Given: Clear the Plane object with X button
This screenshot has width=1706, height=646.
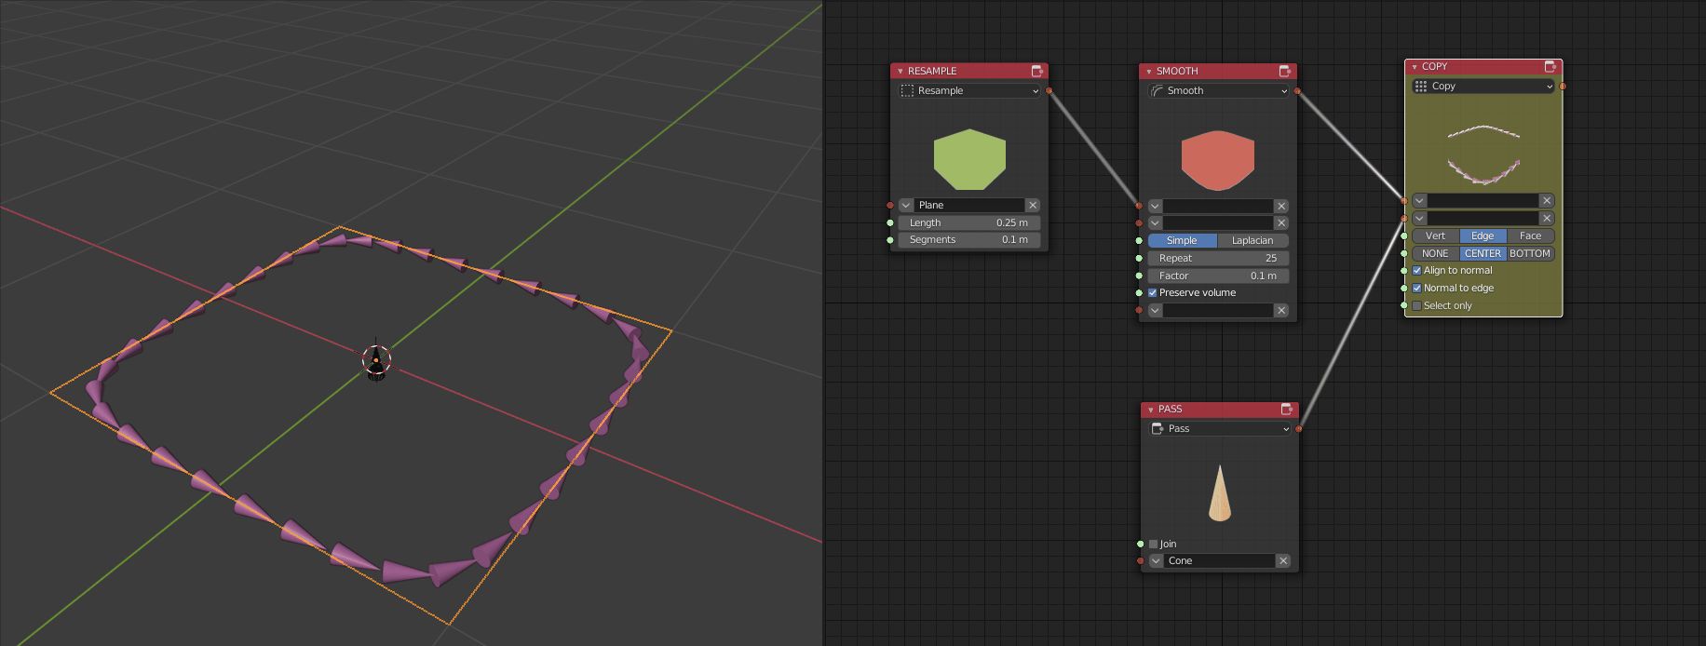Looking at the screenshot, I should pos(1033,205).
